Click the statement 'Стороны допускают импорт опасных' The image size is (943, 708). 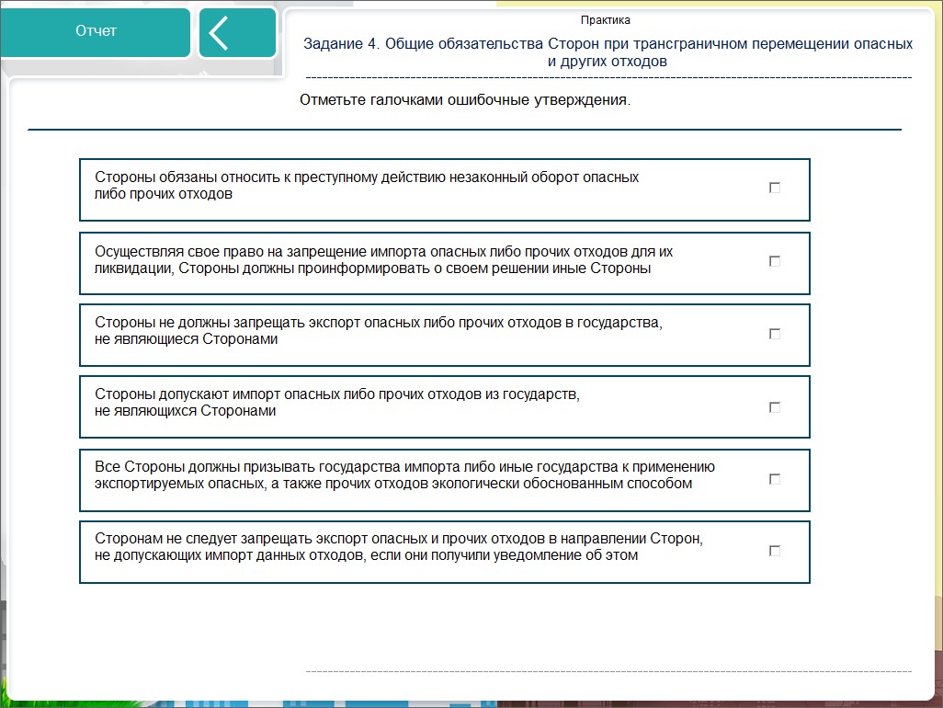(x=337, y=403)
